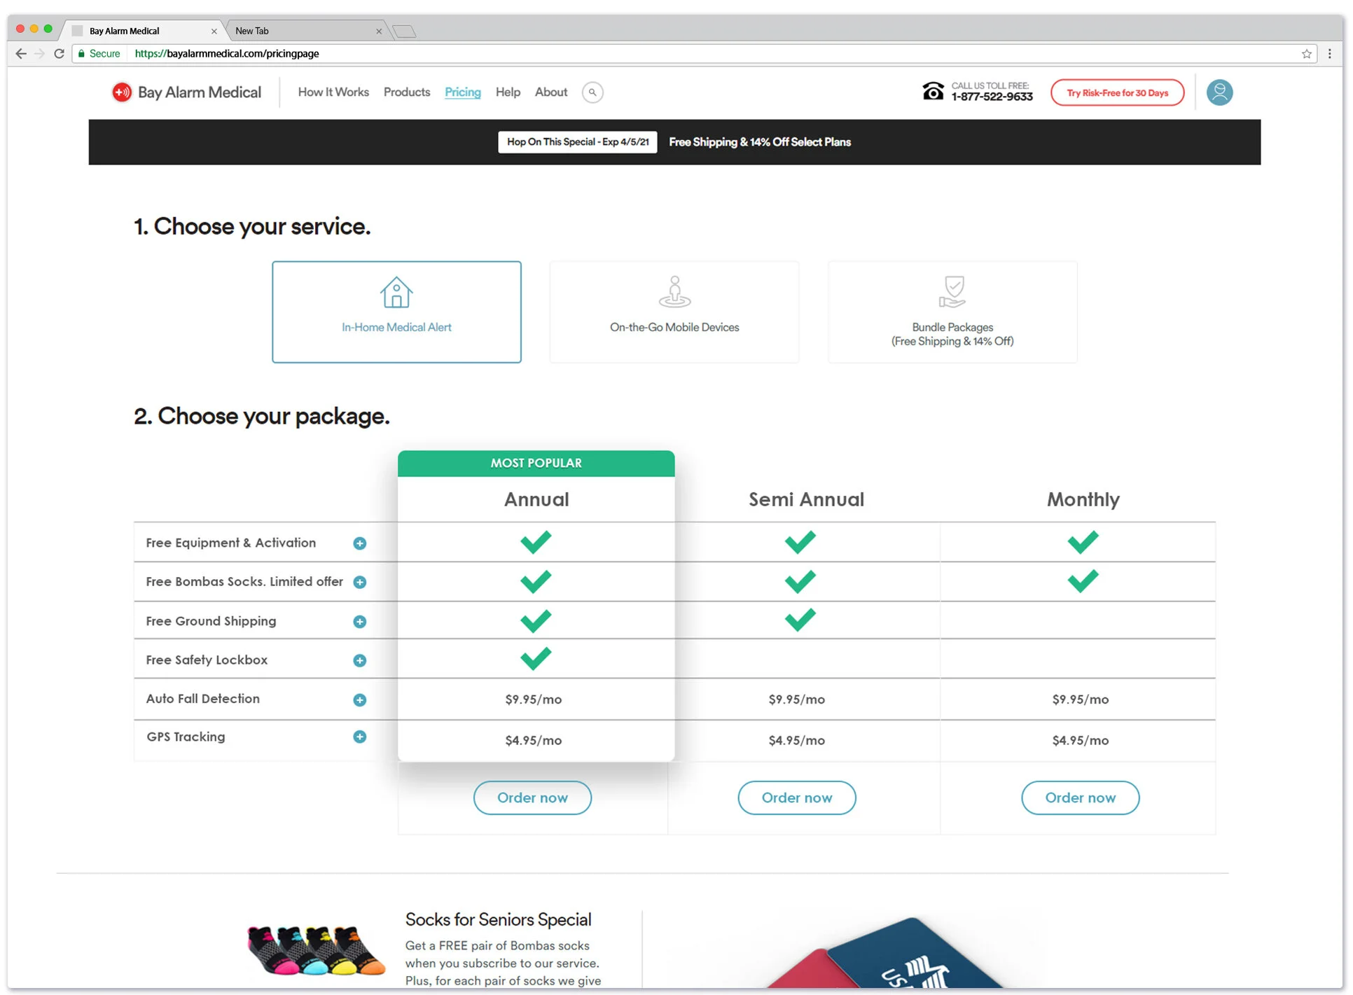Reload the page with refresh icon

60,54
